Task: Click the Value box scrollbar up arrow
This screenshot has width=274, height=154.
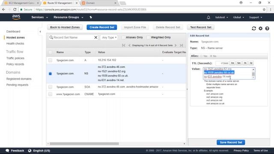Action: (253, 69)
